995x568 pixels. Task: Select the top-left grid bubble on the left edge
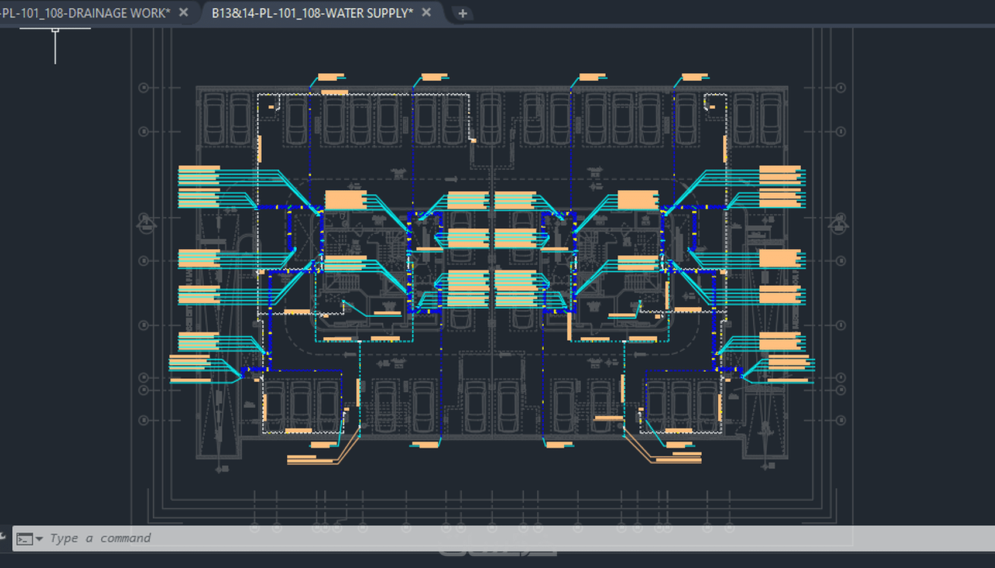point(143,88)
